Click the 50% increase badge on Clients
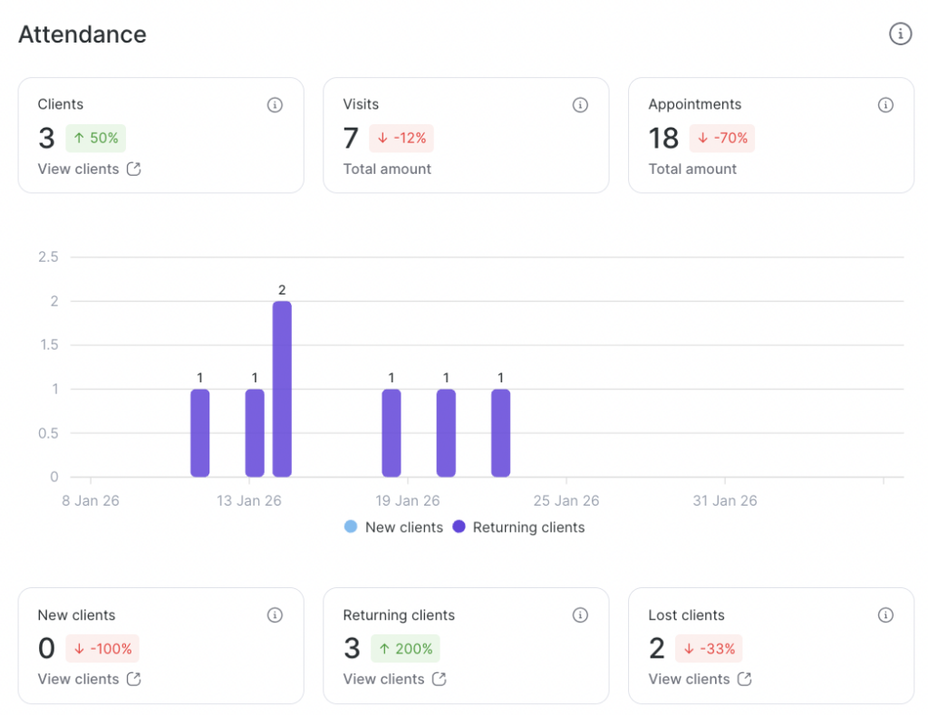The height and width of the screenshot is (715, 928). (95, 139)
